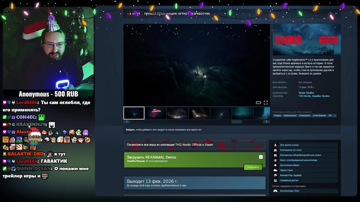Click chat username KRAKENN29
The width and height of the screenshot is (360, 202).
pyautogui.click(x=31, y=125)
